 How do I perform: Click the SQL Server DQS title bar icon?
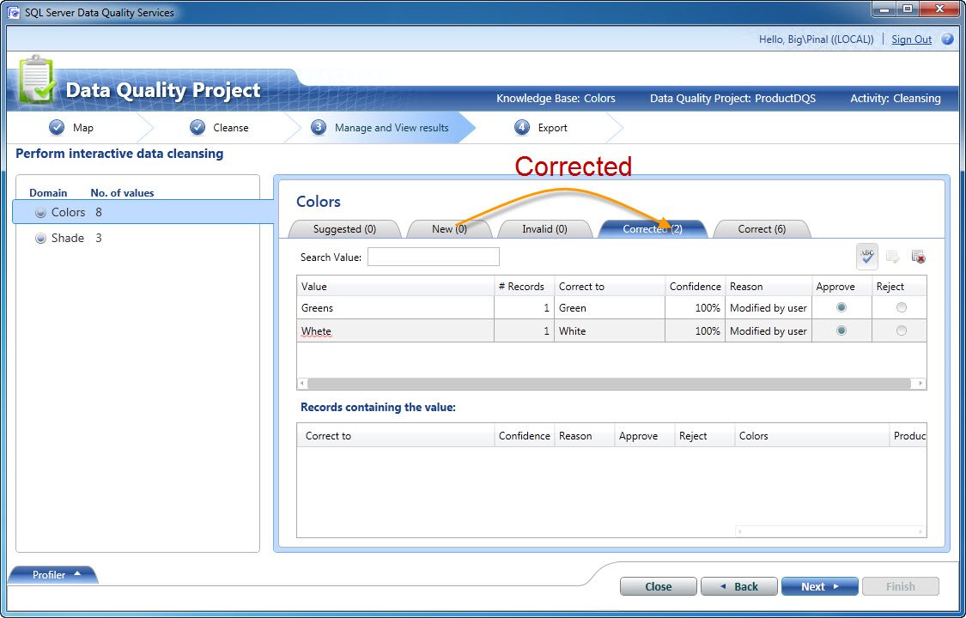pyautogui.click(x=14, y=12)
